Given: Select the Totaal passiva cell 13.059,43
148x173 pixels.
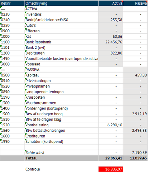Looking at the screenshot, I should coord(135,158).
